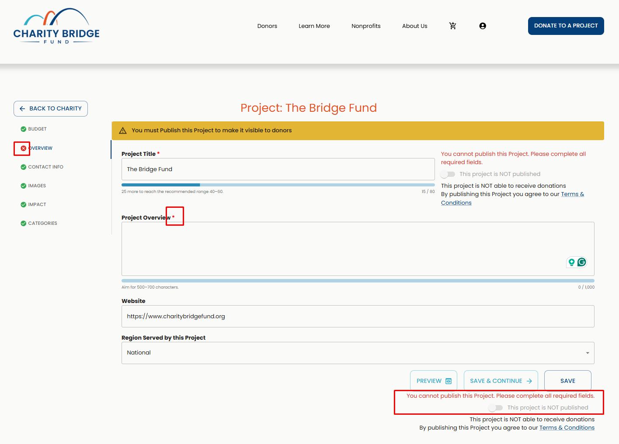Click the '0 / 1,000' character counter
619x444 pixels.
click(586, 287)
